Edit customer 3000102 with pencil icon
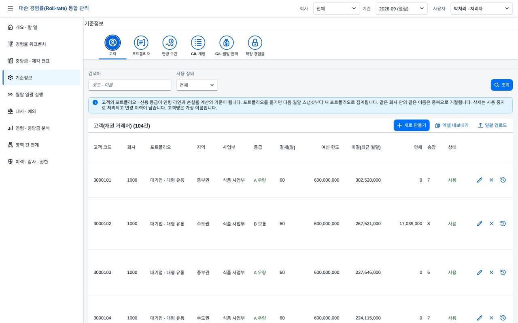518x323 pixels. click(480, 224)
